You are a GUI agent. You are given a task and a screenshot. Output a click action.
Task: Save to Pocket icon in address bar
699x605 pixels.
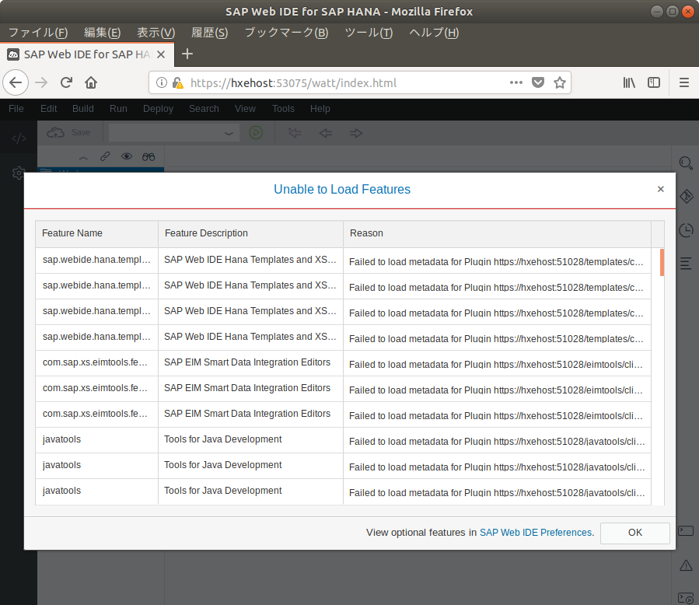pyautogui.click(x=538, y=82)
